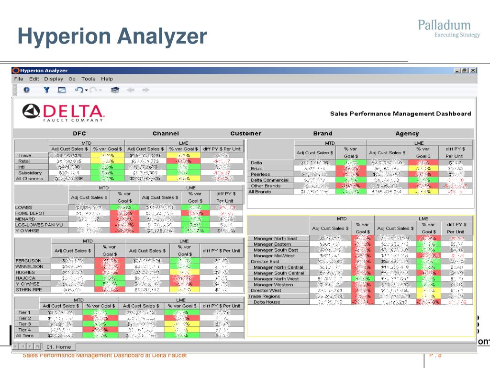Minimize the Hyperion Analyzer window
Viewport: 490px width, 368px height.
tap(457, 70)
